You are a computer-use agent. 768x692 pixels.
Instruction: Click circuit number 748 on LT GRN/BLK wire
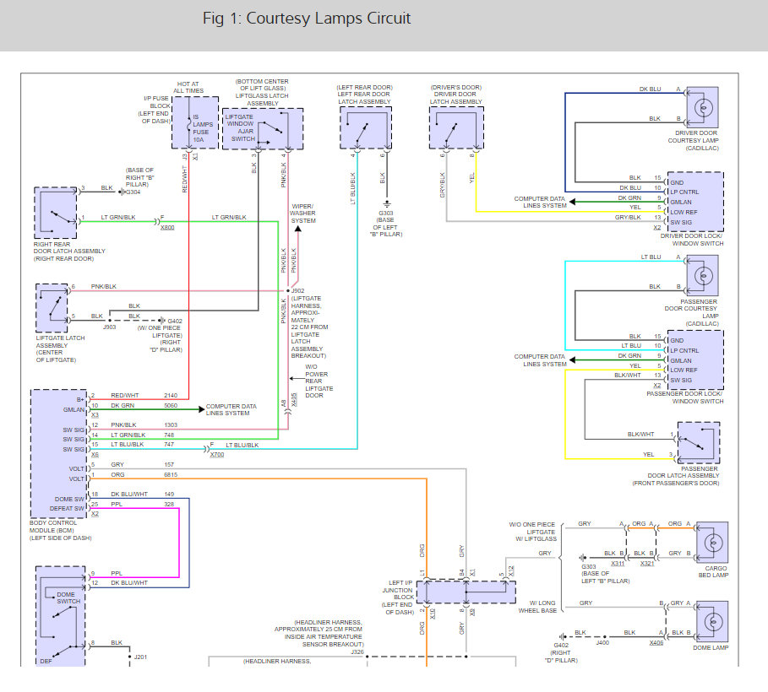coord(169,435)
